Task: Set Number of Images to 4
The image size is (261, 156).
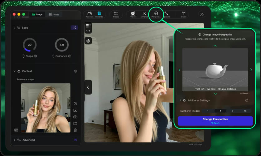Action: pos(220,111)
